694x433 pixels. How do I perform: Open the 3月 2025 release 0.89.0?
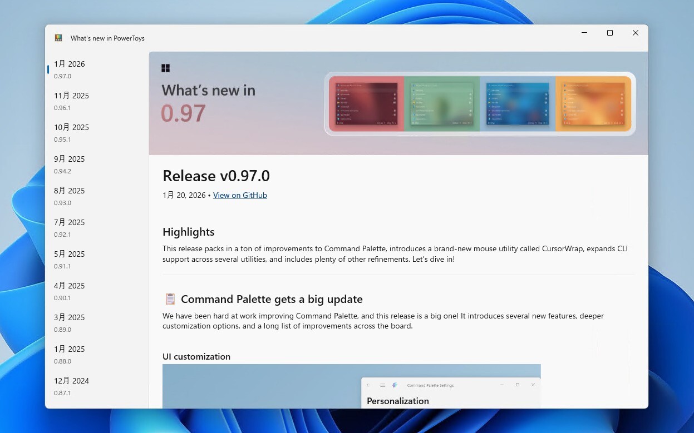(x=97, y=323)
